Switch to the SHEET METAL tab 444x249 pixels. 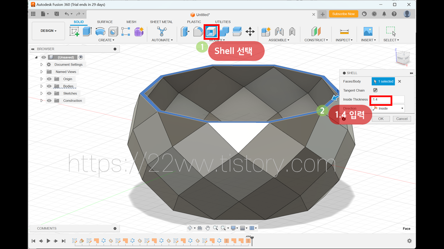[x=161, y=22]
